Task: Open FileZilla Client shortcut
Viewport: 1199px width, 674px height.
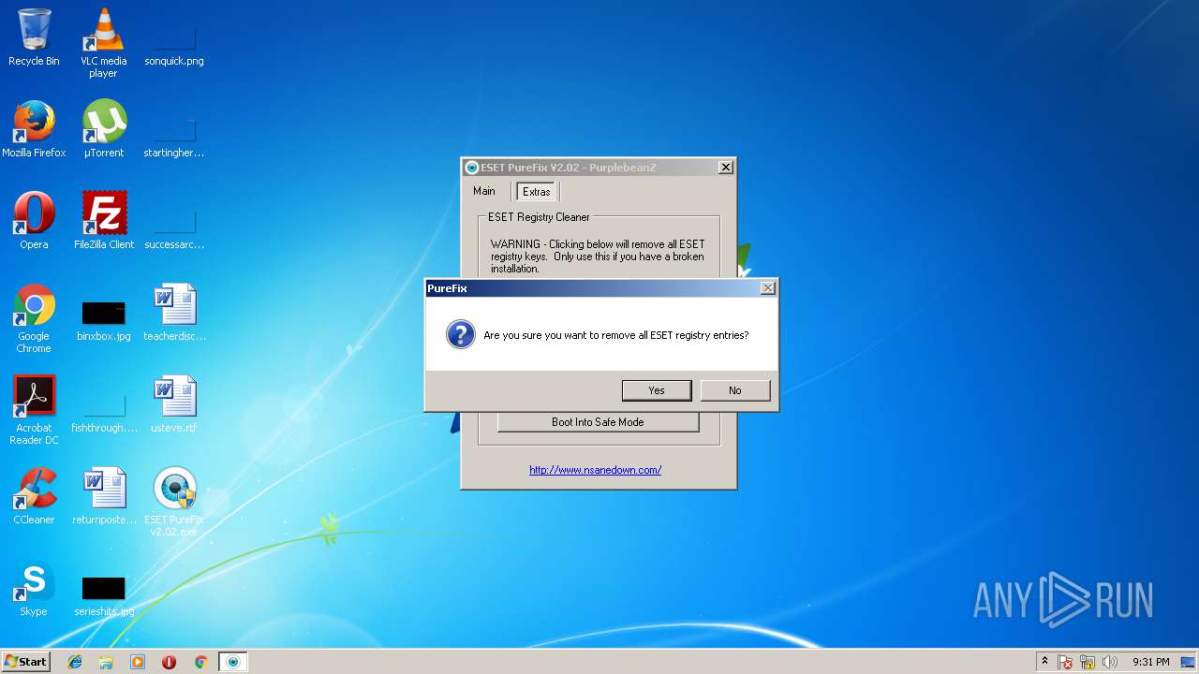Action: tap(104, 221)
